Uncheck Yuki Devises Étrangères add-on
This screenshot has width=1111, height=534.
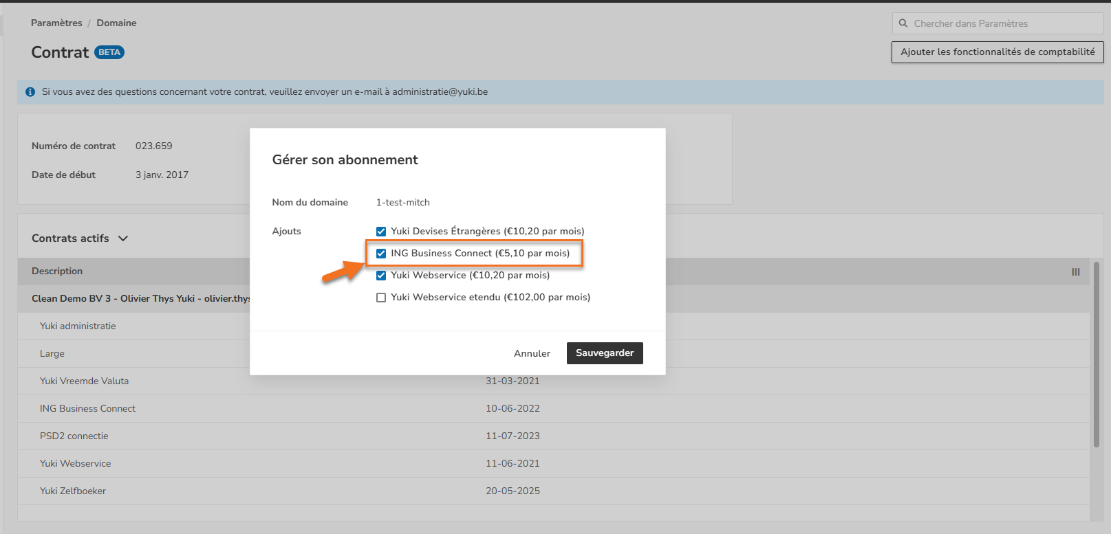(x=381, y=232)
